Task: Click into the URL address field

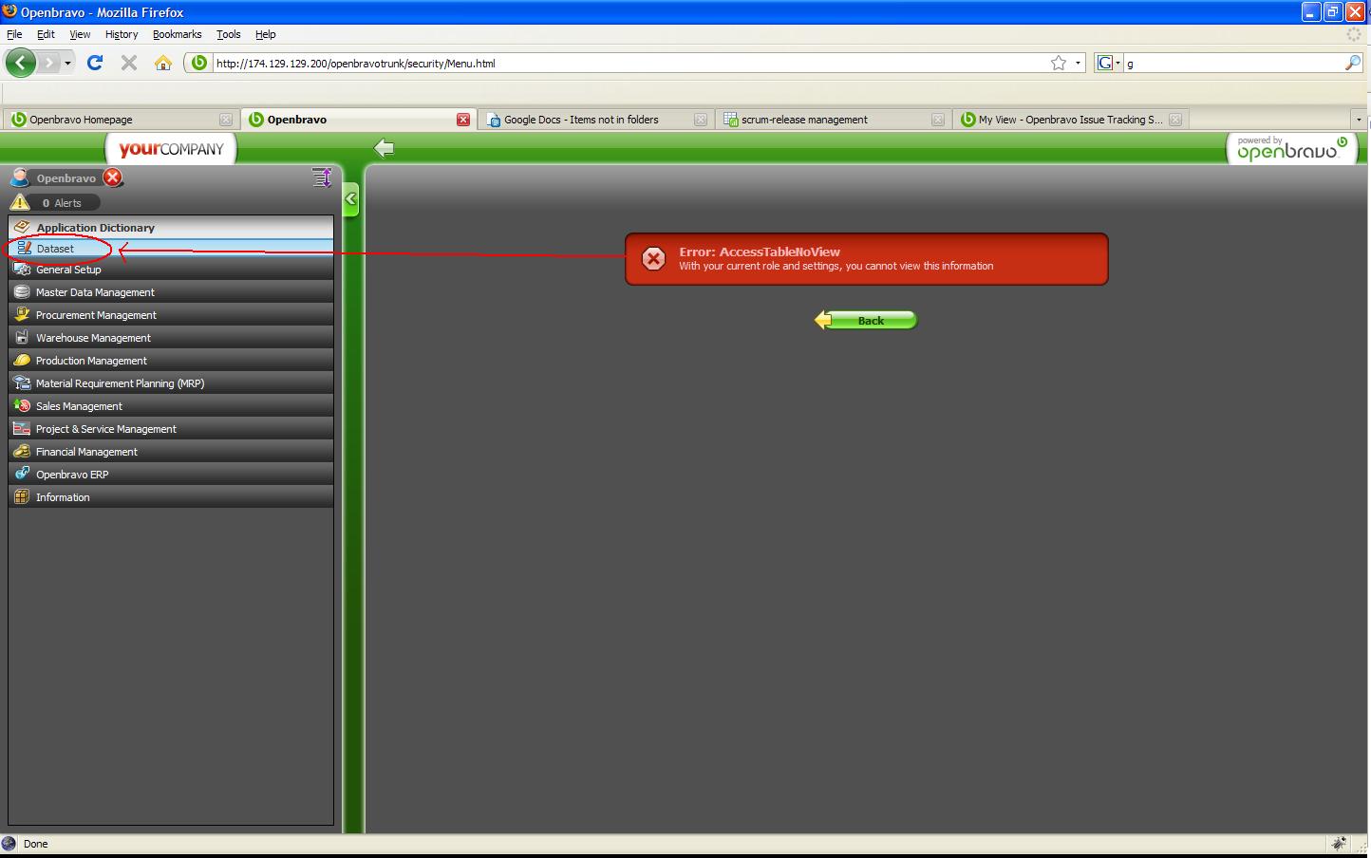Action: (x=627, y=64)
